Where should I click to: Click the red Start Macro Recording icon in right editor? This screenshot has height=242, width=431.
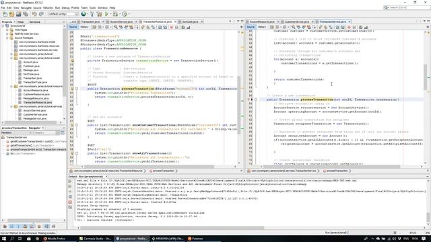point(349,27)
